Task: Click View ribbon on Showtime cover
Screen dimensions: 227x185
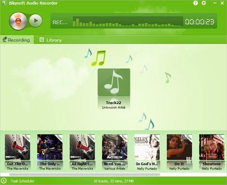Action: [221, 137]
